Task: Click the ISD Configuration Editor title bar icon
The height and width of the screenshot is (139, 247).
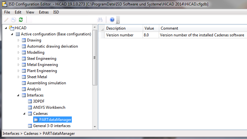Action: tap(5, 4)
